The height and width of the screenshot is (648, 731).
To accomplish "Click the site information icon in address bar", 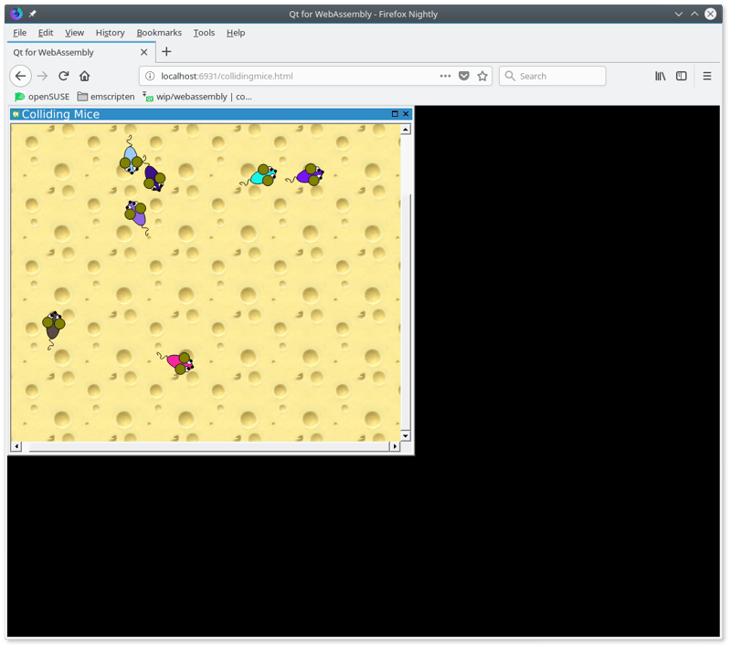I will pyautogui.click(x=149, y=77).
